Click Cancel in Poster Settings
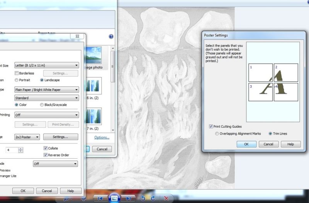The image size is (309, 203). (x=268, y=144)
